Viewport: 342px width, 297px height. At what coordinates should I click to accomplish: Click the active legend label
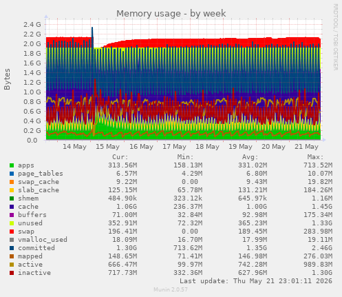30,265
